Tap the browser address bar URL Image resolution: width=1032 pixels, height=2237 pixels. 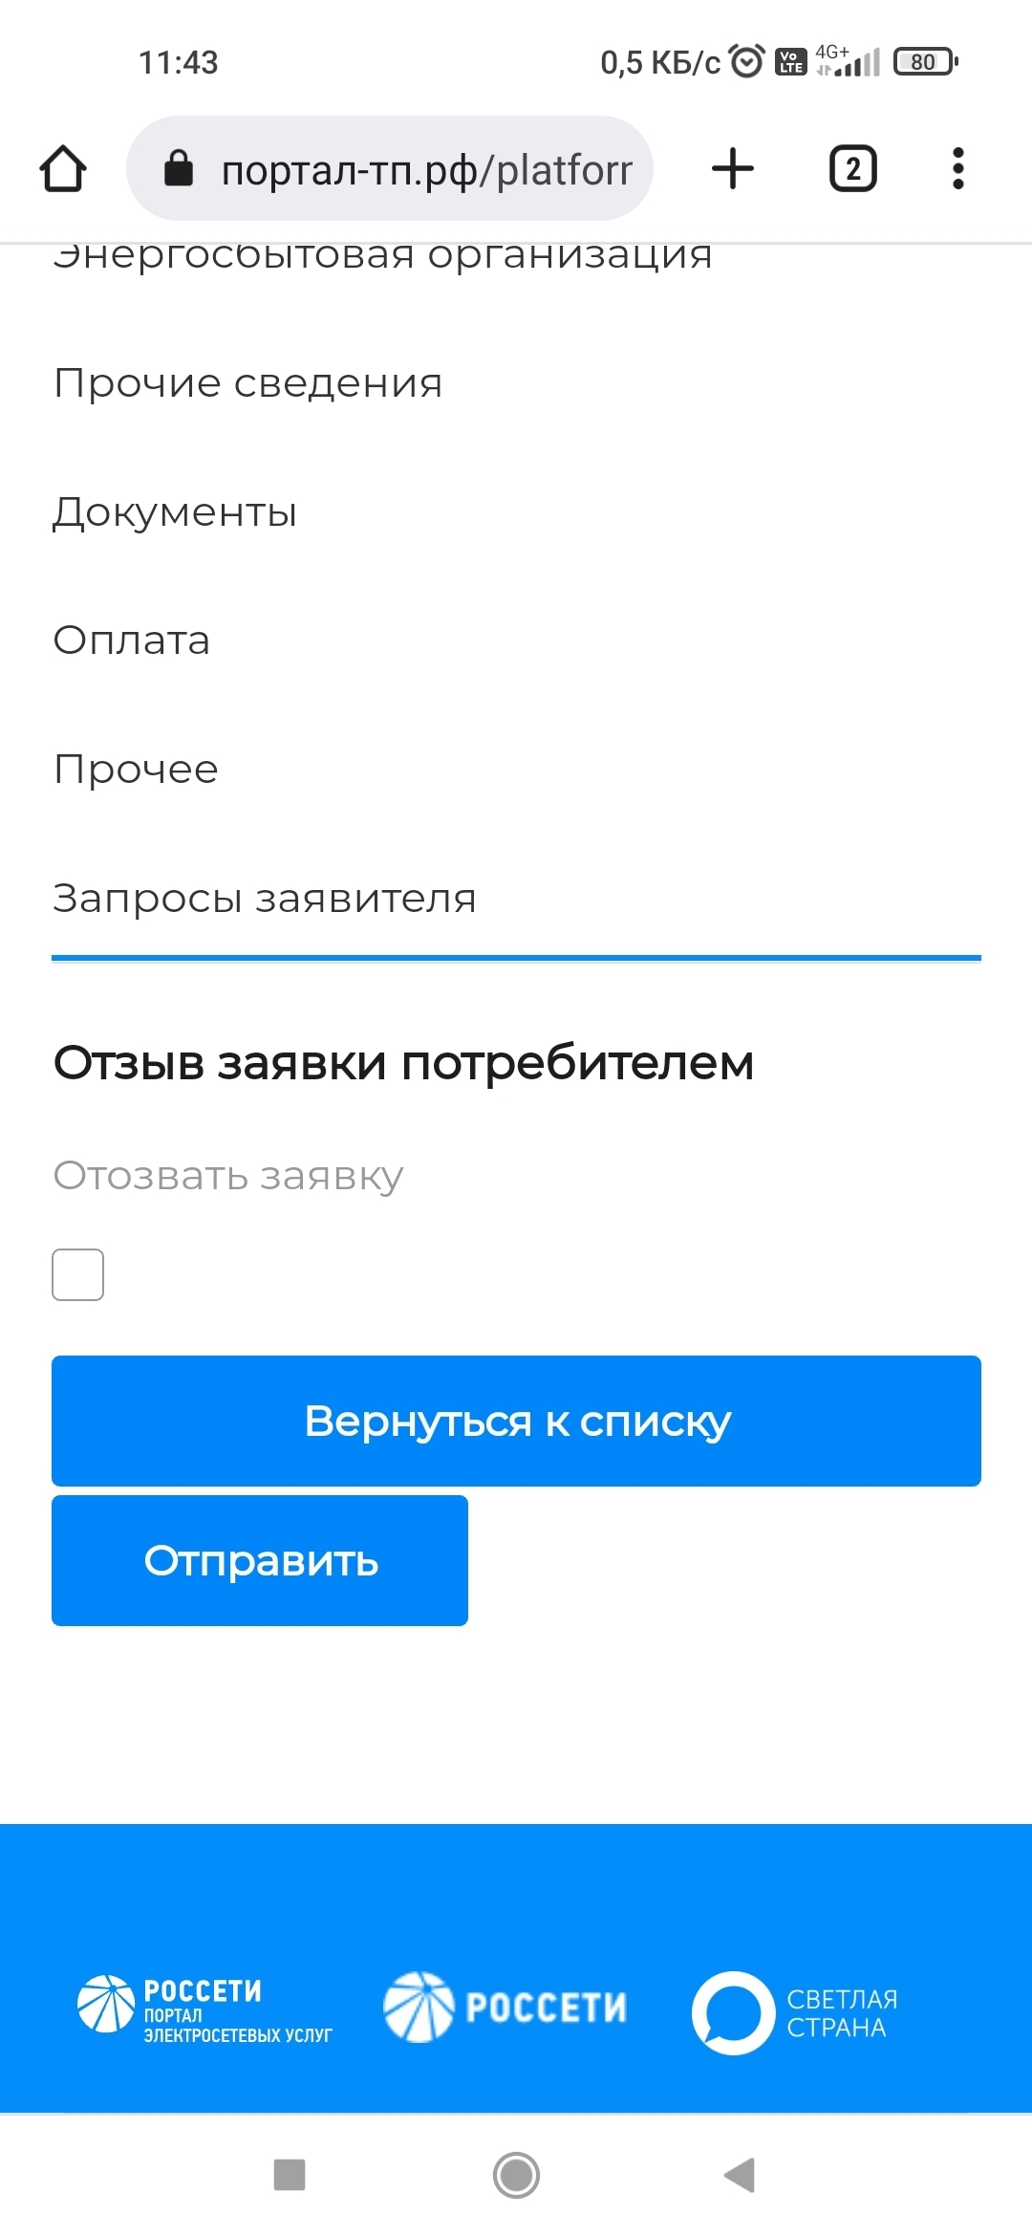click(426, 170)
